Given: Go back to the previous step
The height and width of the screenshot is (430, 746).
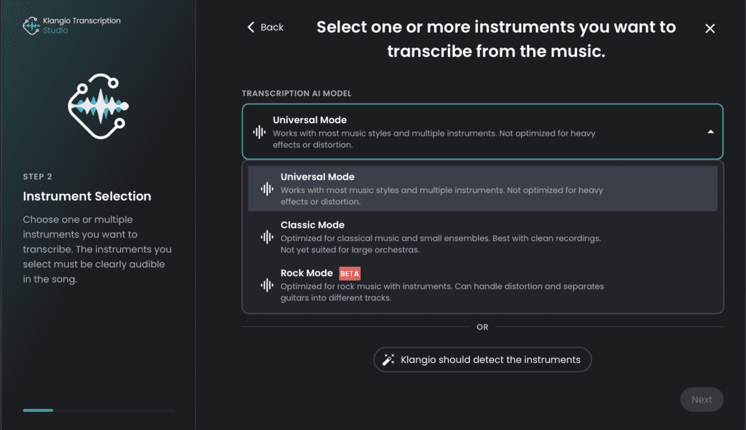Looking at the screenshot, I should tap(266, 27).
